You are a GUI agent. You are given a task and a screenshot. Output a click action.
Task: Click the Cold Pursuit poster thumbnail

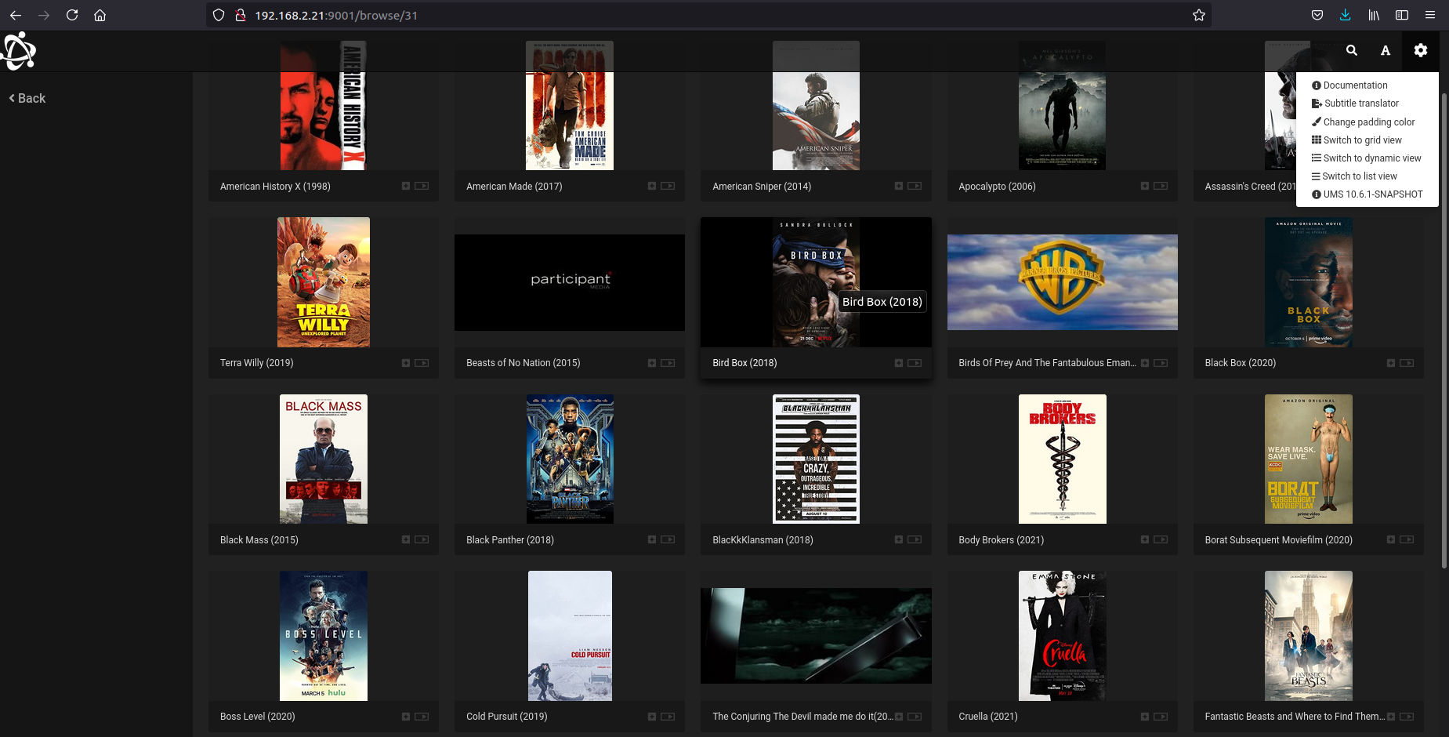pos(570,636)
